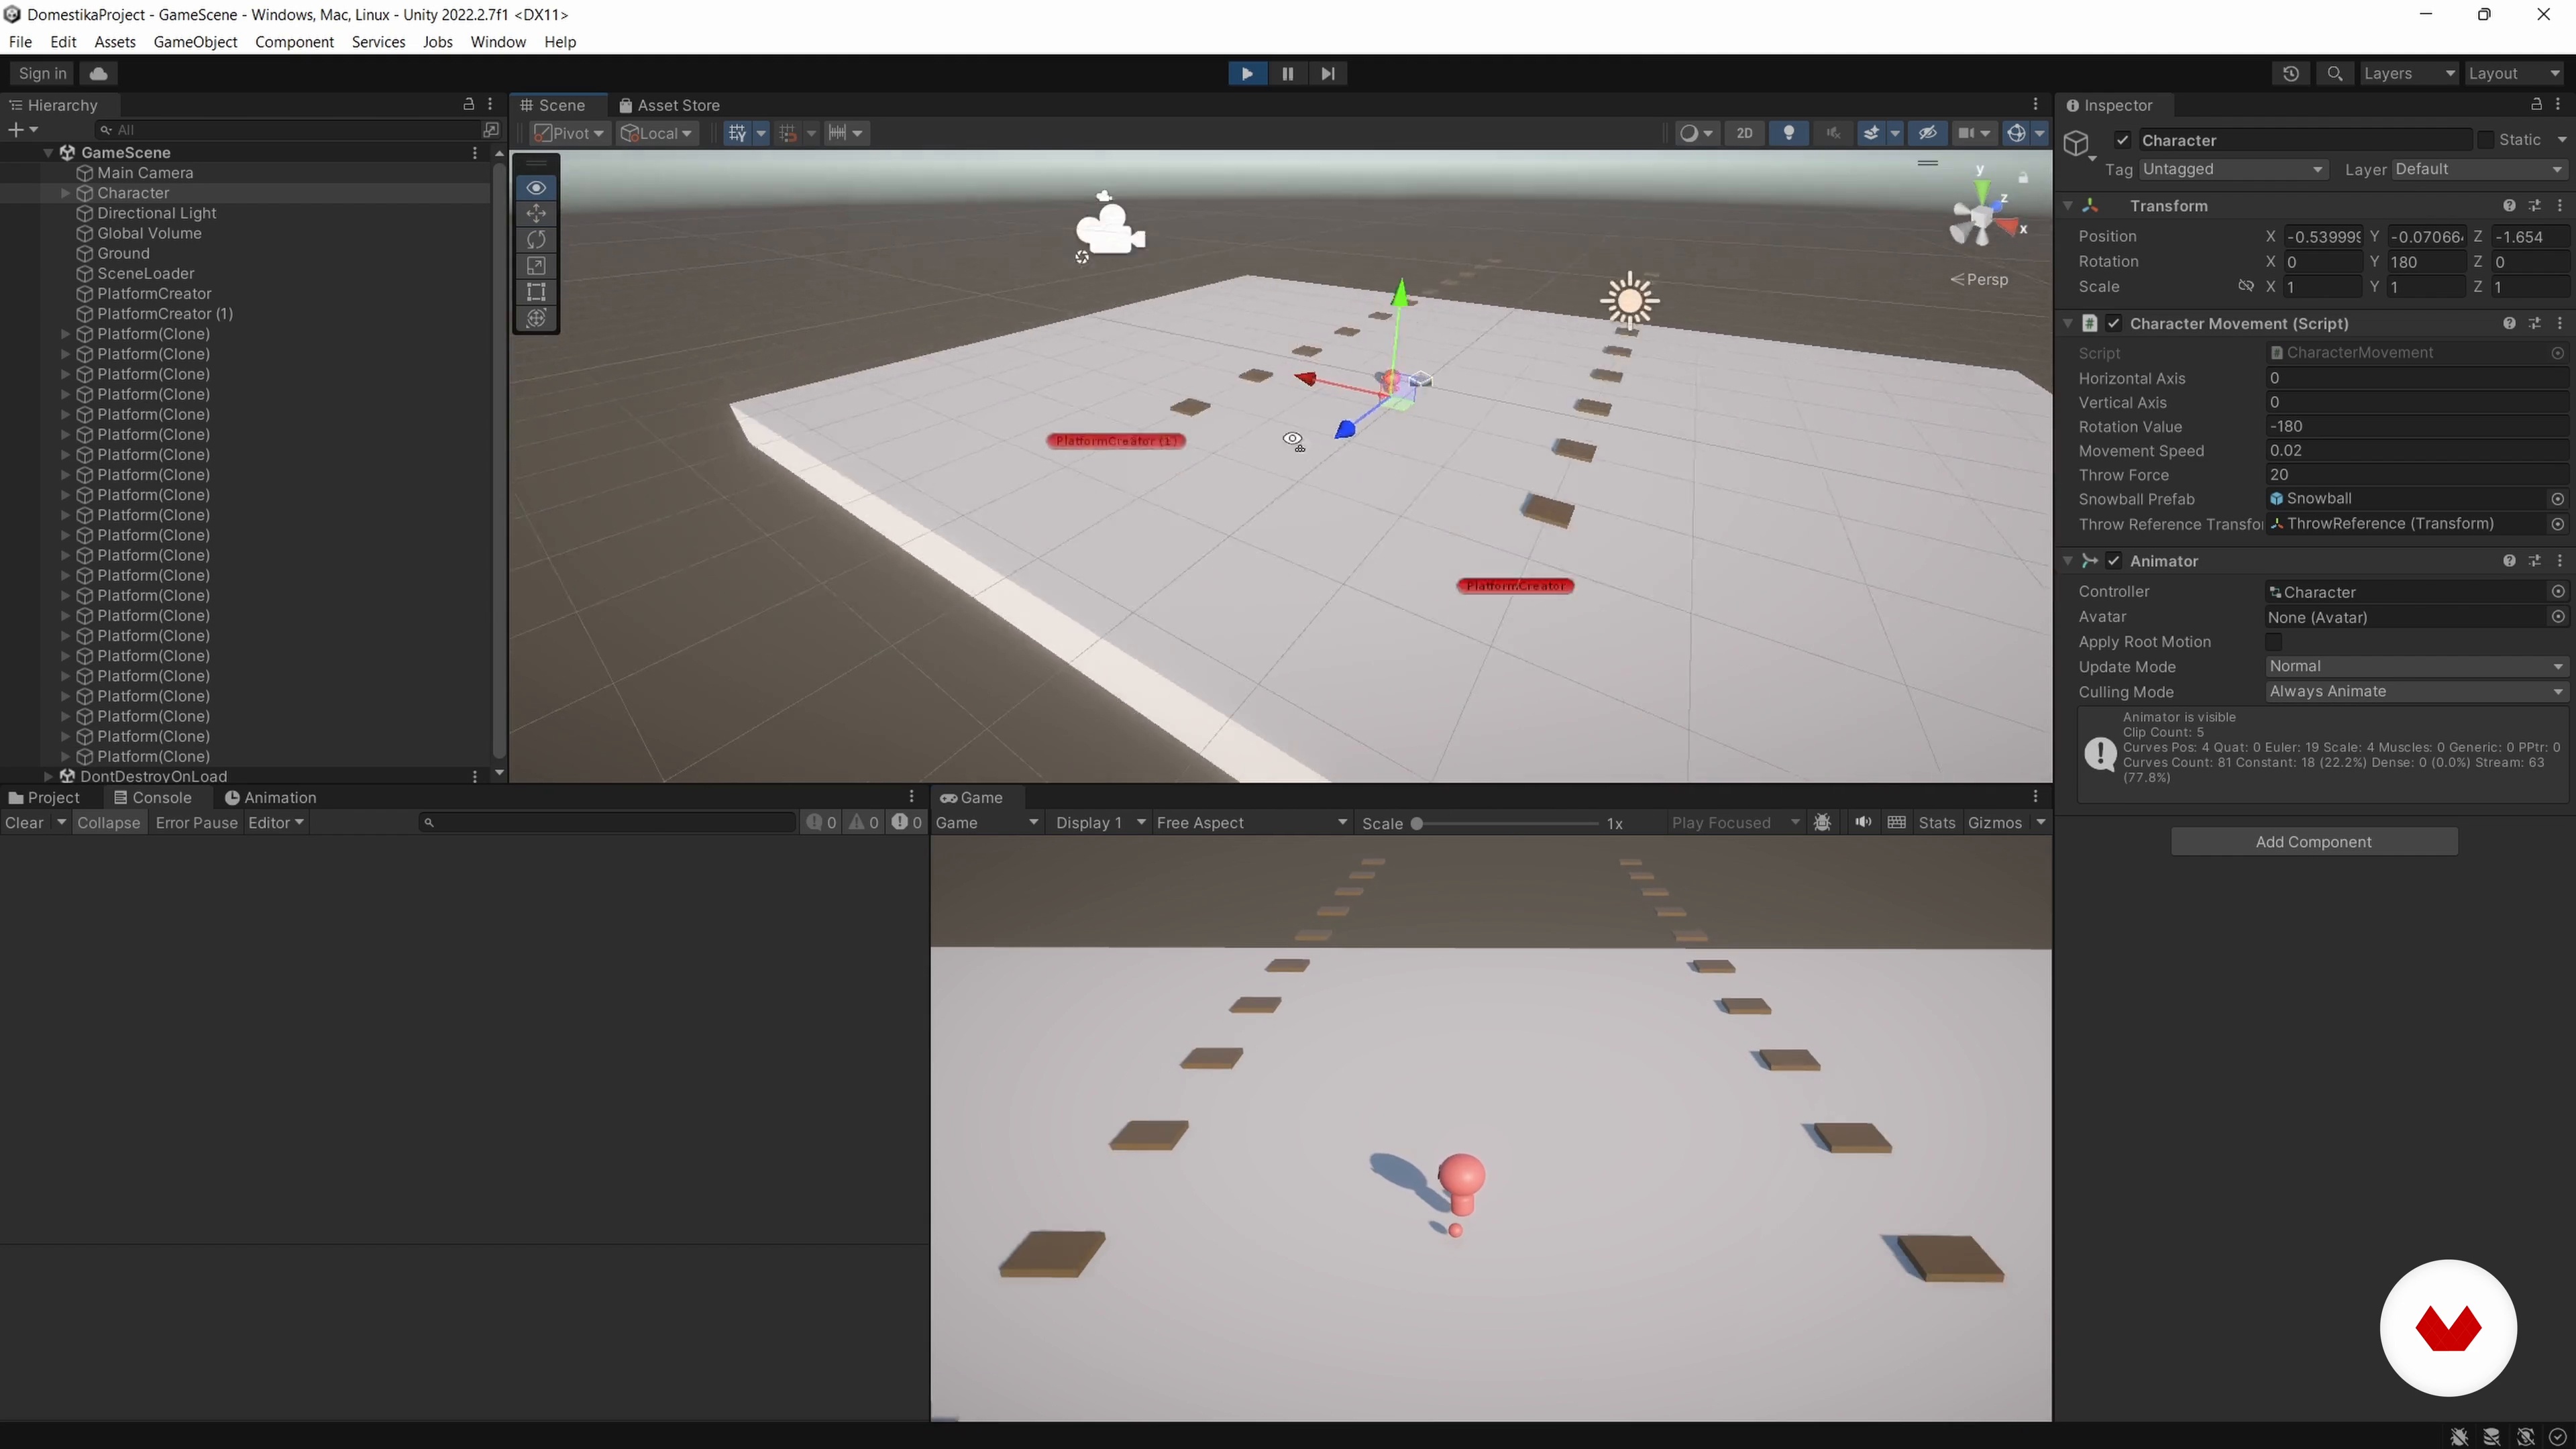Select the Rect tool in the scene toolbar
The width and height of the screenshot is (2576, 1449).
536,292
